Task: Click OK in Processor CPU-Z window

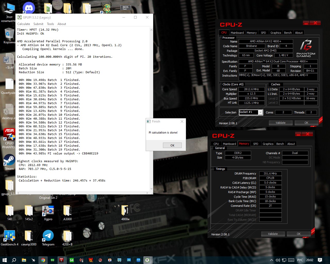Action: pos(306,123)
